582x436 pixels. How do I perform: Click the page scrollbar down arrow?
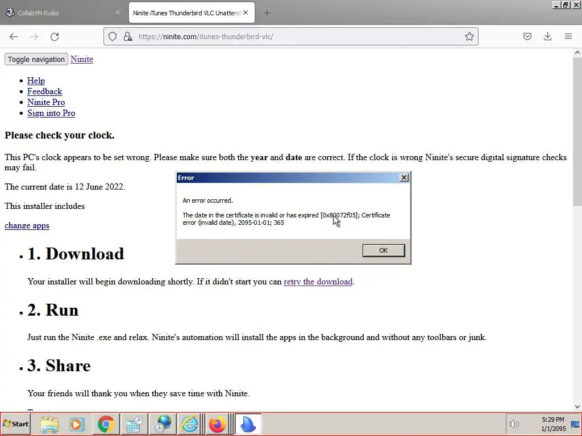(x=577, y=406)
